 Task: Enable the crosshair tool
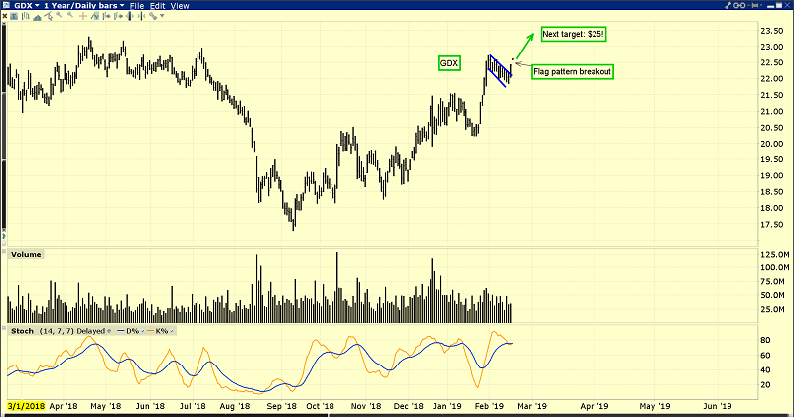pos(83,16)
